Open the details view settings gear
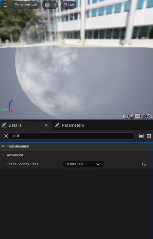153x239 pixels. (149, 136)
